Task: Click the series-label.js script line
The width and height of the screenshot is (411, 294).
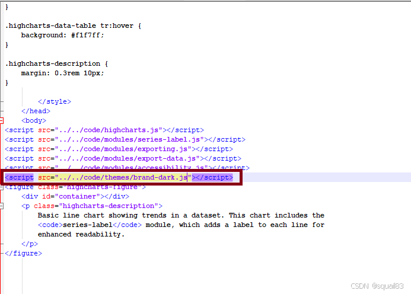Action: coord(125,139)
